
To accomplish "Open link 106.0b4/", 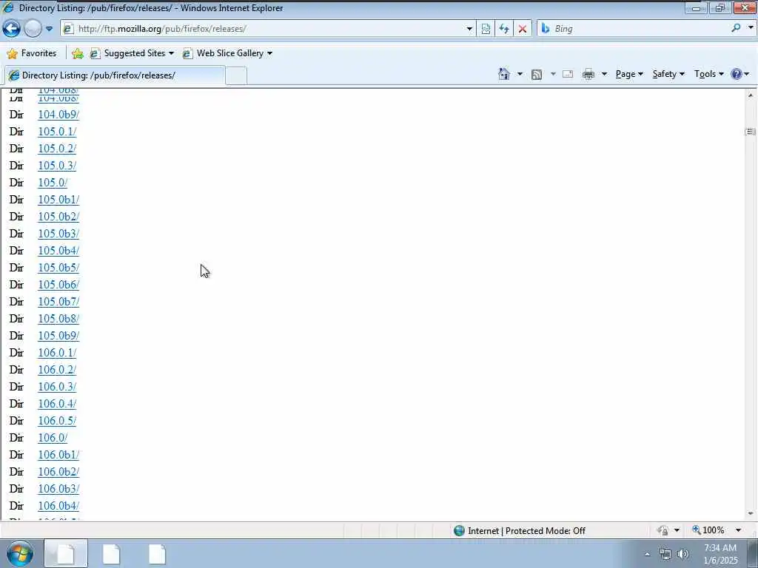I will pos(58,506).
